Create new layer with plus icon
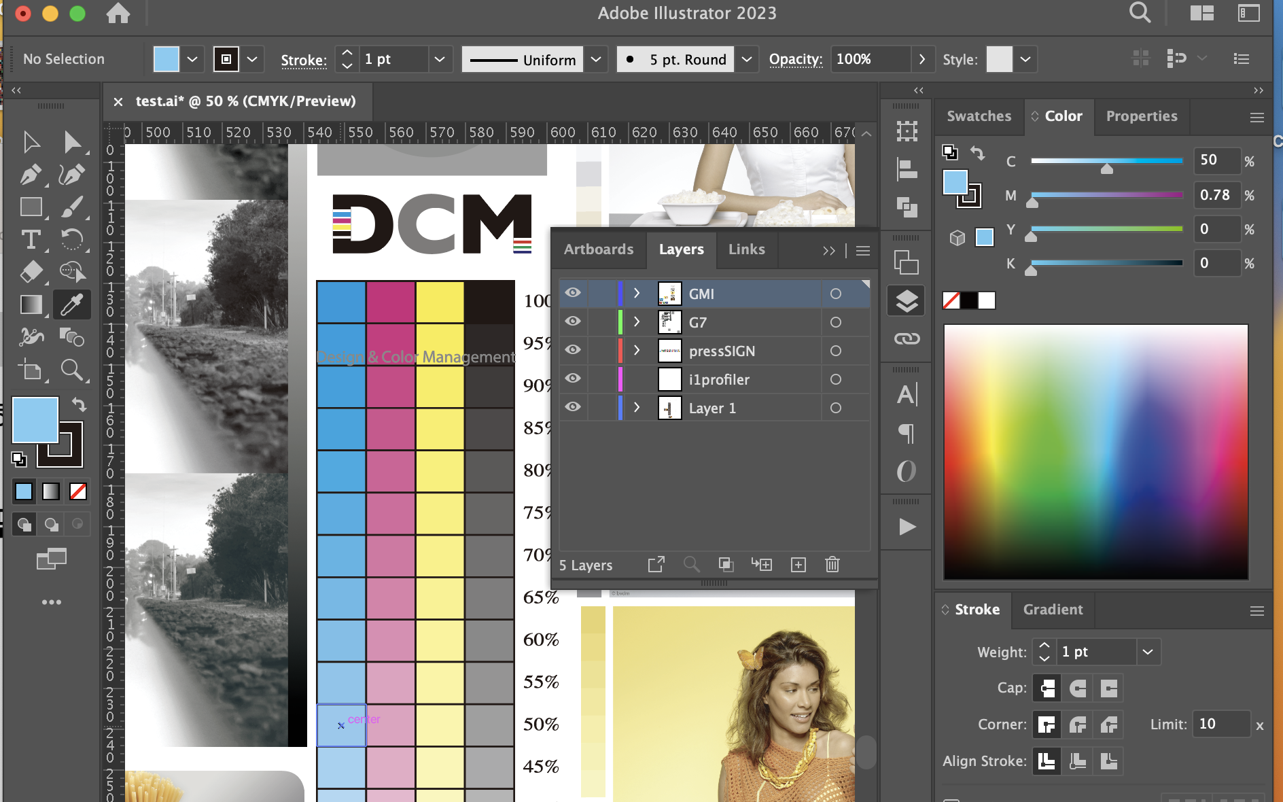This screenshot has height=802, width=1283. point(798,565)
